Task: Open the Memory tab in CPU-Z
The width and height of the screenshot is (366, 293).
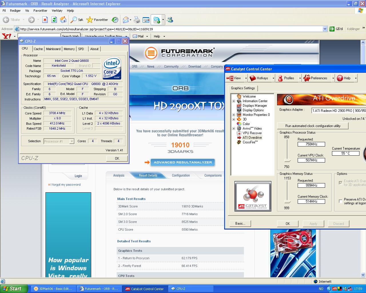Action: pos(69,49)
